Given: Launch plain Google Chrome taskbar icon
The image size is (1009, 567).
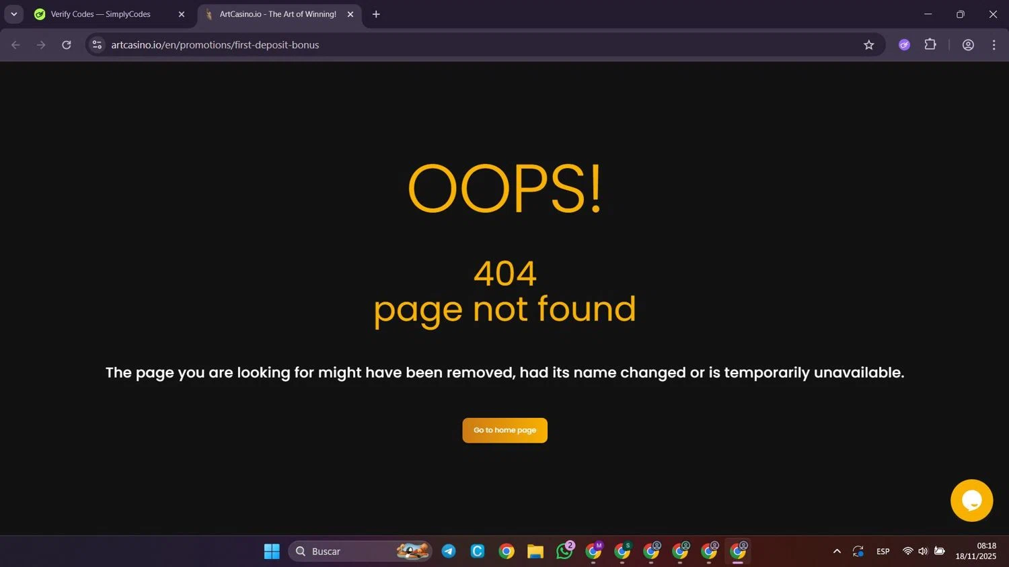Looking at the screenshot, I should [x=507, y=552].
